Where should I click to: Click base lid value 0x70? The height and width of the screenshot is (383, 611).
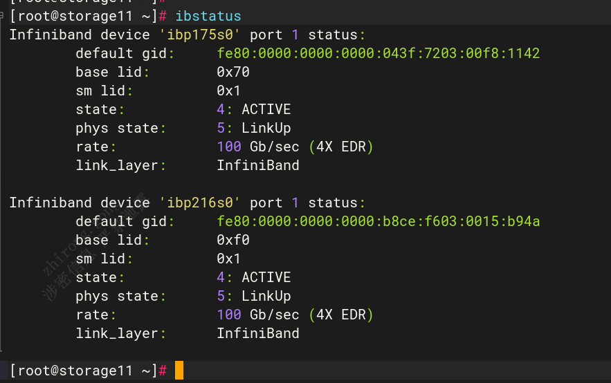[x=233, y=72]
